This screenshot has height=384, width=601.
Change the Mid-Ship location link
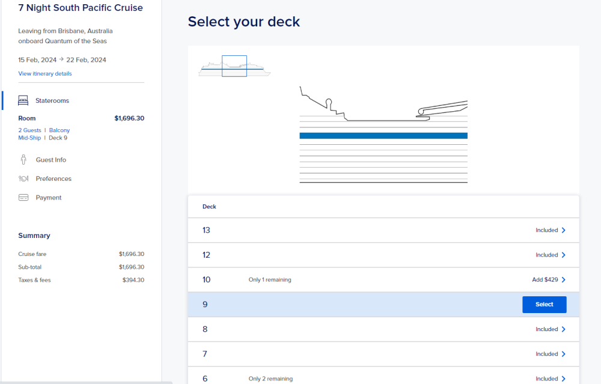(x=29, y=138)
